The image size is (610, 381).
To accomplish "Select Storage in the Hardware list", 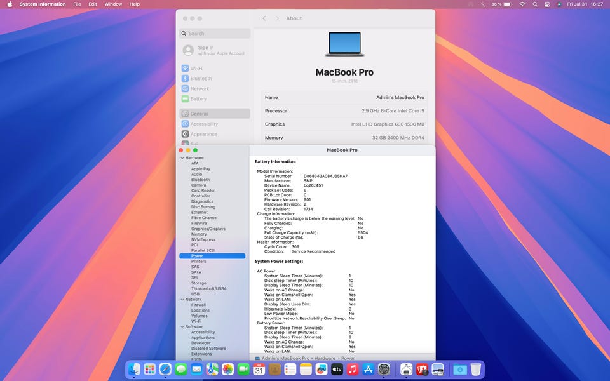I will [x=198, y=283].
